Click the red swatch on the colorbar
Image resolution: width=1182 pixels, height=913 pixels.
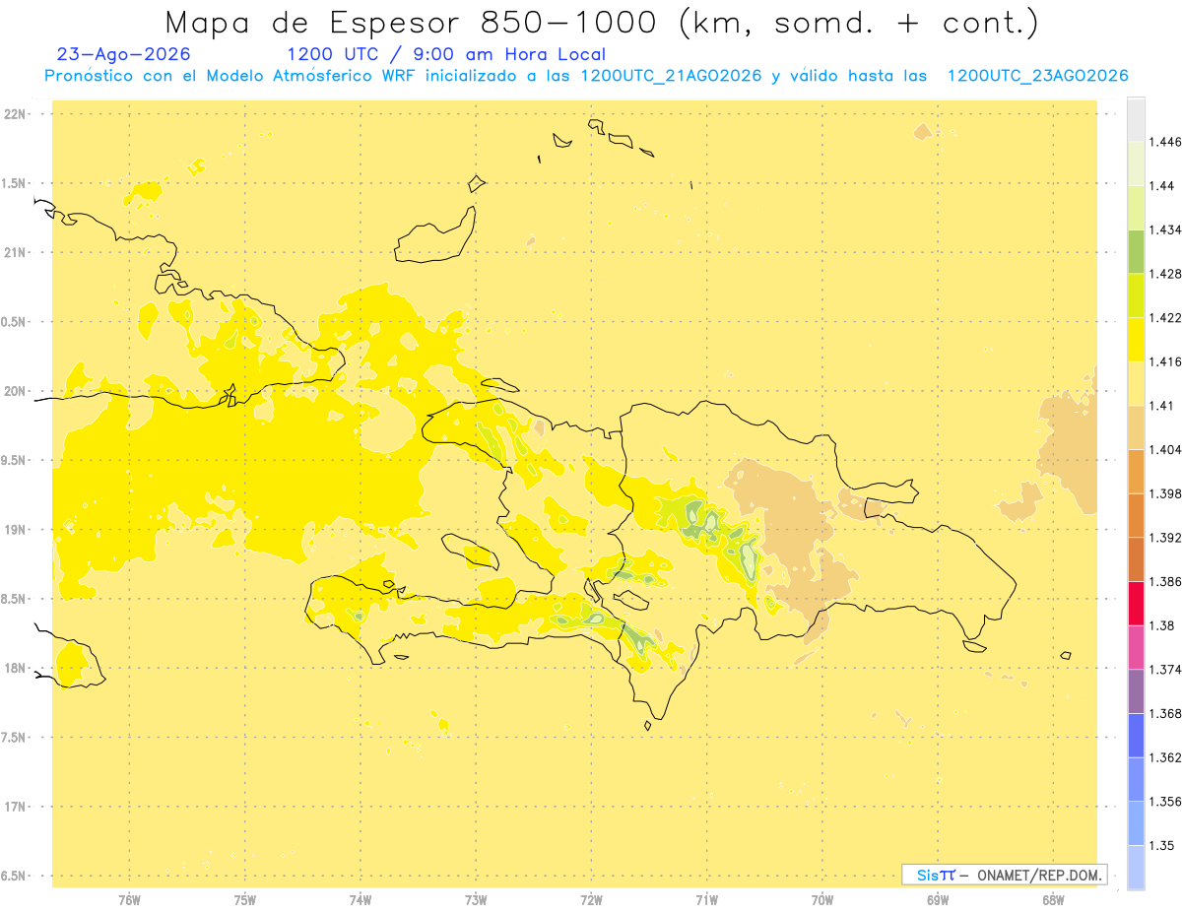point(1136,603)
